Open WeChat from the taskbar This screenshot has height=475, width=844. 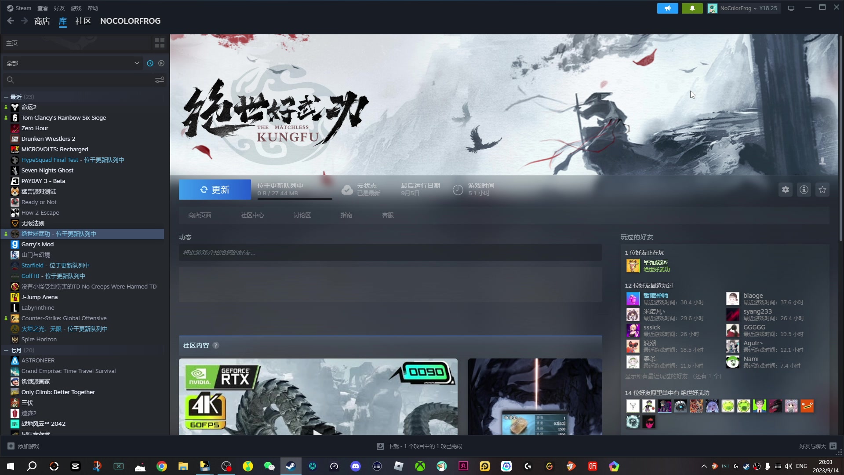(269, 466)
